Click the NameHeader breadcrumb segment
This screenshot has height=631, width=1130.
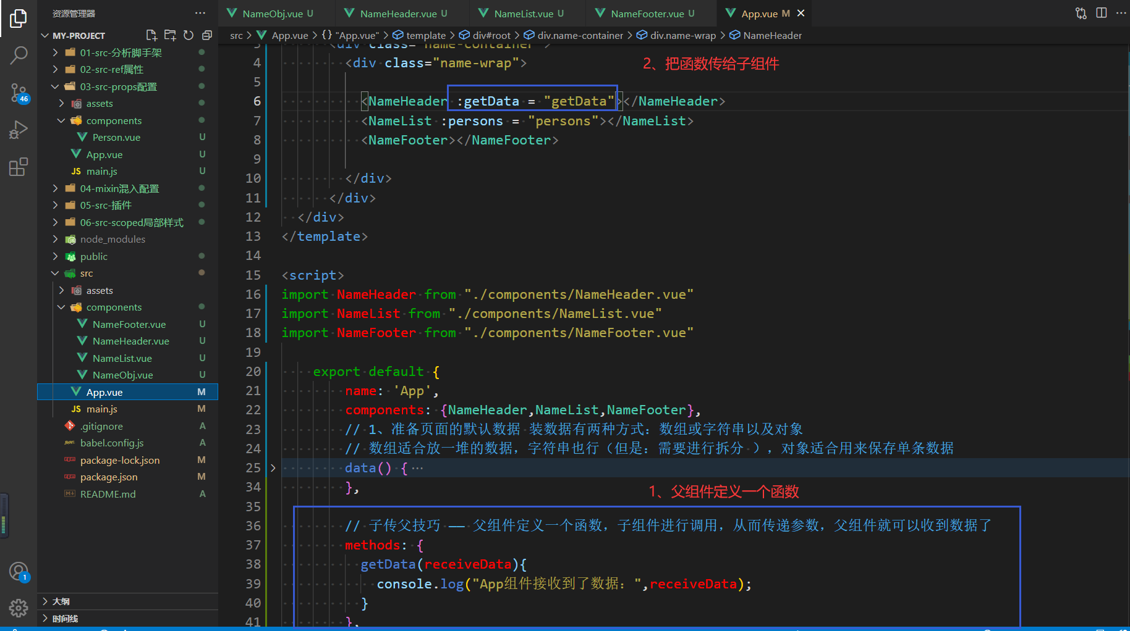(766, 36)
